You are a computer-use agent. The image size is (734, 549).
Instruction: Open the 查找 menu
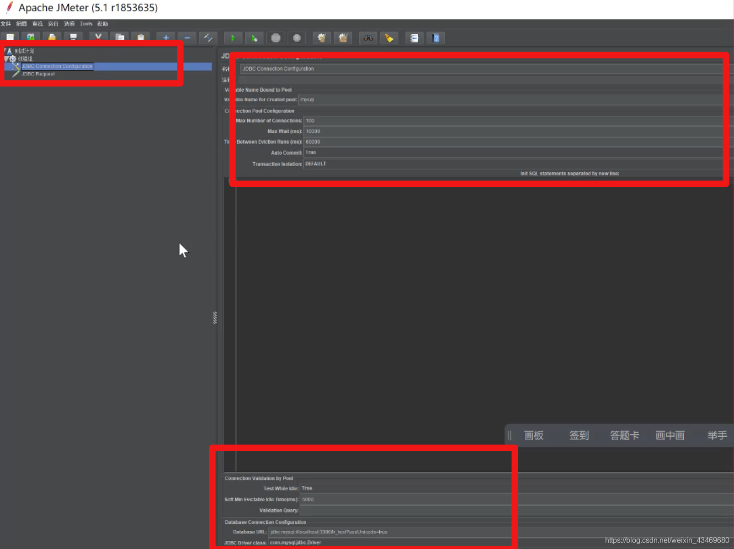click(x=37, y=24)
